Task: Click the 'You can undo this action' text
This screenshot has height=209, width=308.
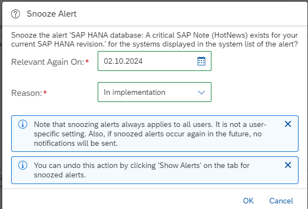Action: pyautogui.click(x=142, y=170)
